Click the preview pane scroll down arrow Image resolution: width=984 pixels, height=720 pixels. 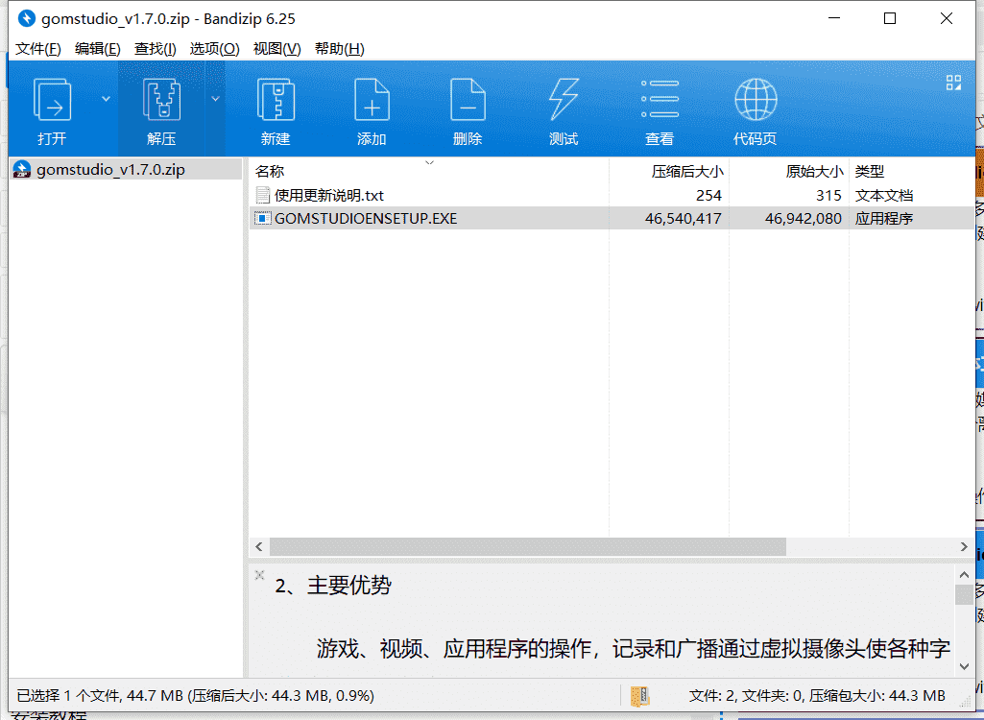[965, 666]
